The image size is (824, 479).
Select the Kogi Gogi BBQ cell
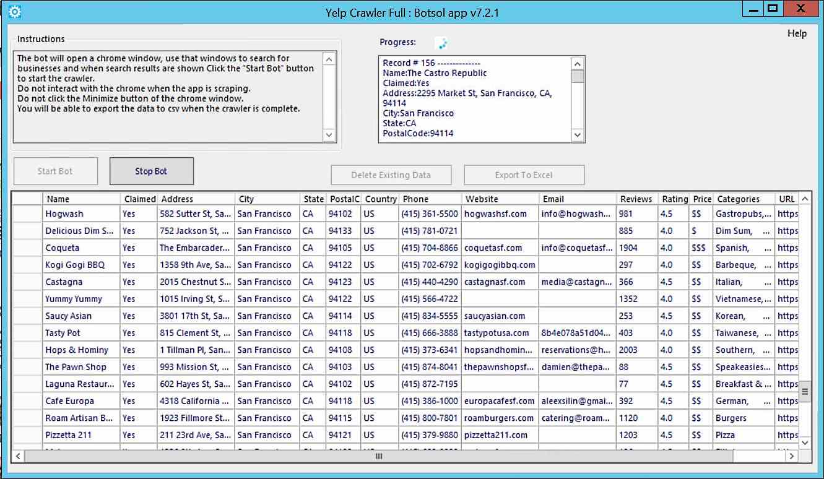(x=82, y=265)
